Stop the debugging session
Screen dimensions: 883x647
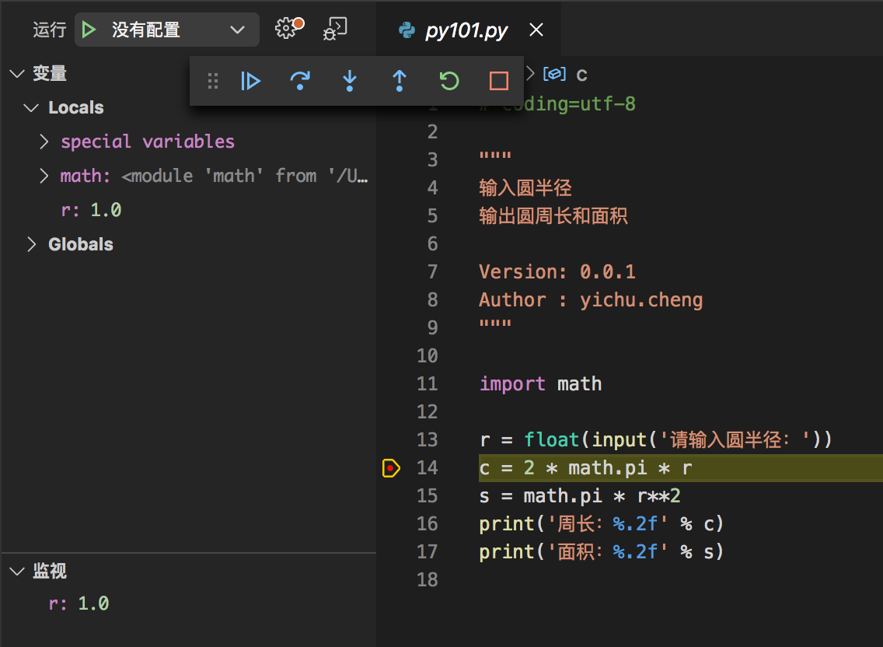499,81
